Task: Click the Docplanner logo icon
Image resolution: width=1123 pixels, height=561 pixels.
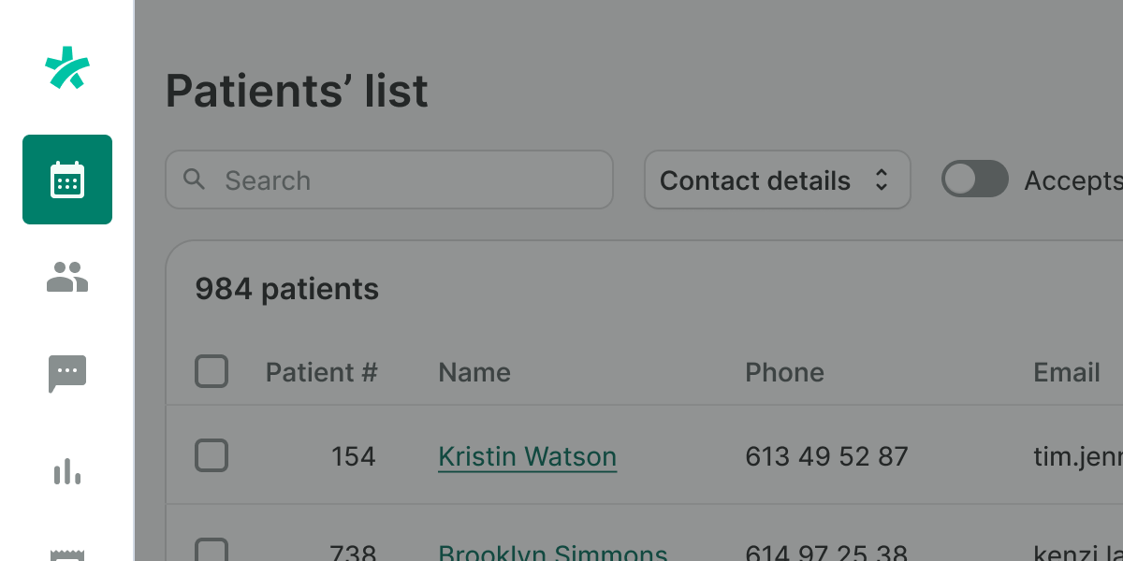Action: coord(67,68)
